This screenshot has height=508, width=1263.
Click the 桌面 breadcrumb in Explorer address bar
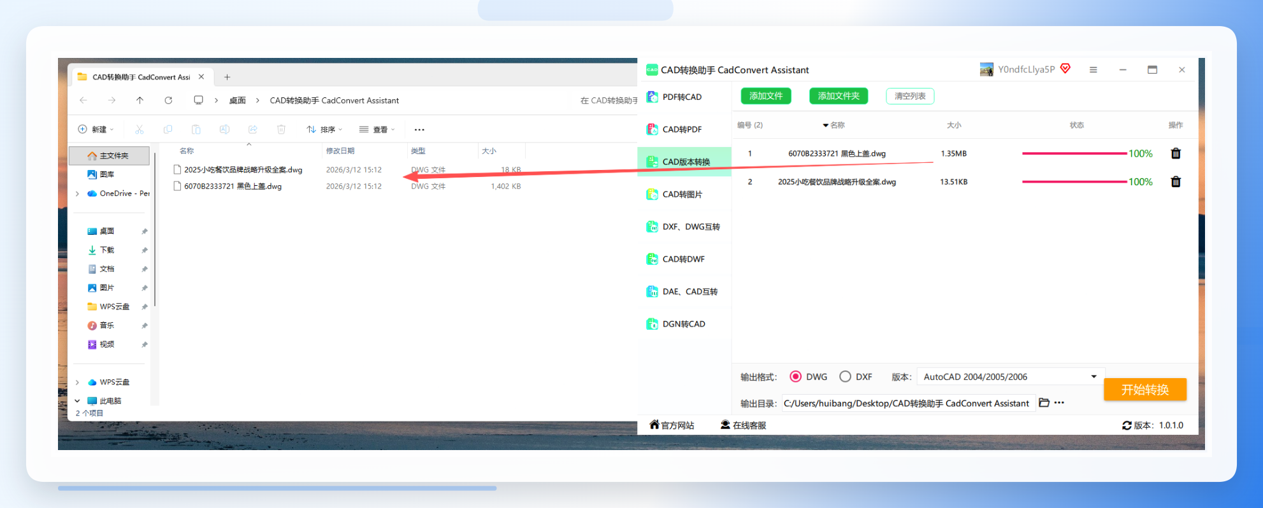238,101
